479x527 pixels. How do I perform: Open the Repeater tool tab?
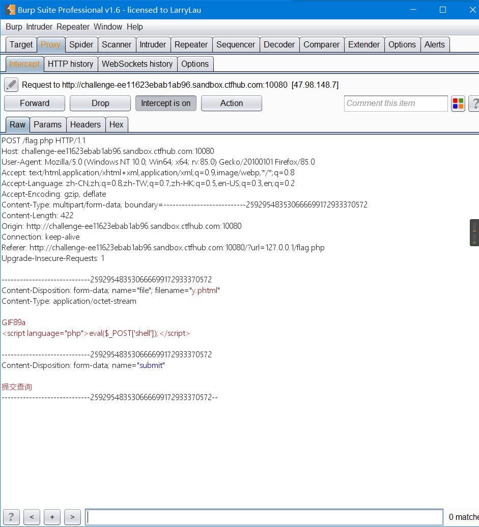191,44
